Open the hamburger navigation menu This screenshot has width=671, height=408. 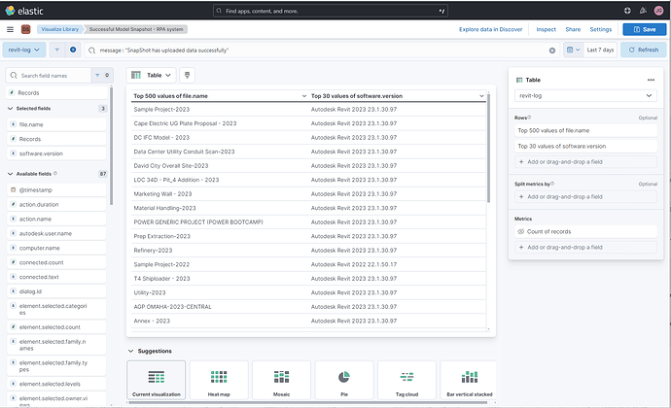pyautogui.click(x=11, y=29)
